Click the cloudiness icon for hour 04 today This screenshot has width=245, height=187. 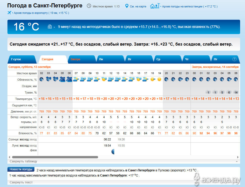[x=55, y=79]
